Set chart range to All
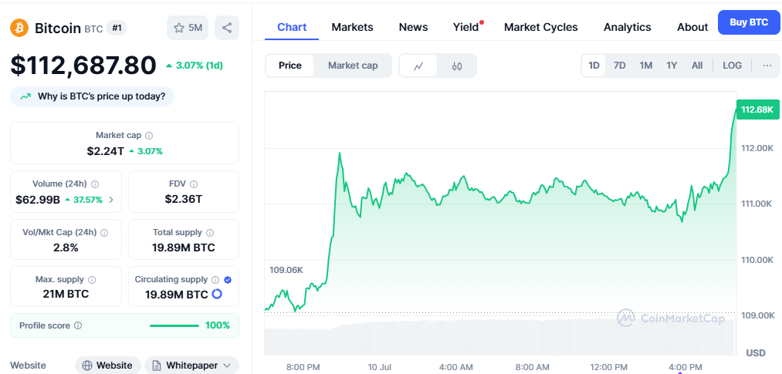782x374 pixels. [x=697, y=66]
